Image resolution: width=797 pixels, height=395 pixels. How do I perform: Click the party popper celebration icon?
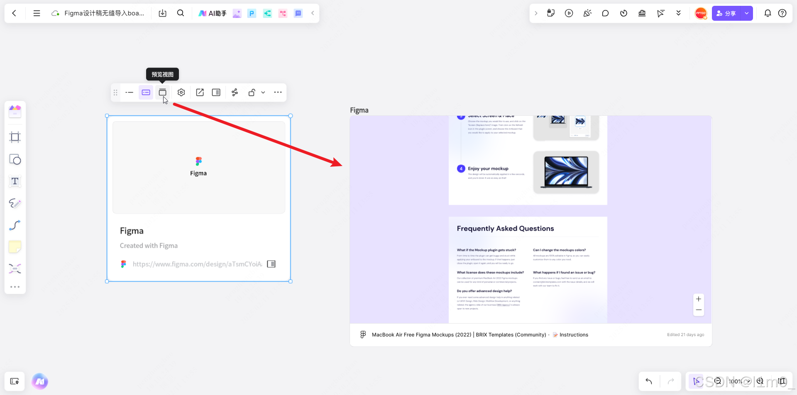point(587,13)
